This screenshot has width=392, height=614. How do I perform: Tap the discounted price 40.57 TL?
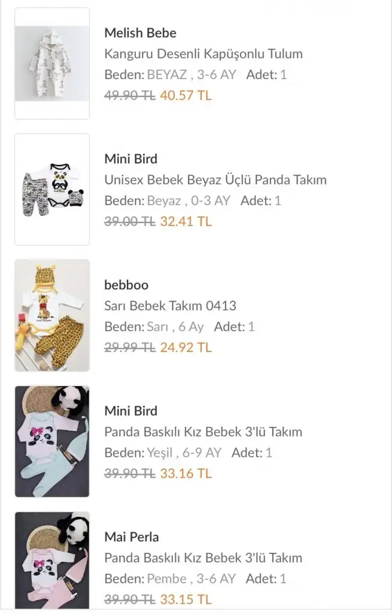[186, 95]
